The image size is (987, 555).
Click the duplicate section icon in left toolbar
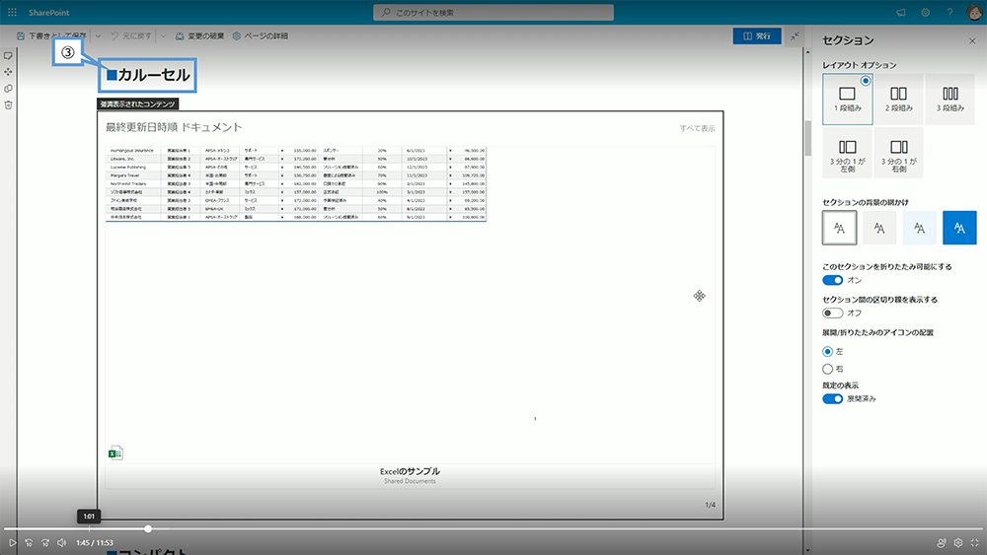8,89
